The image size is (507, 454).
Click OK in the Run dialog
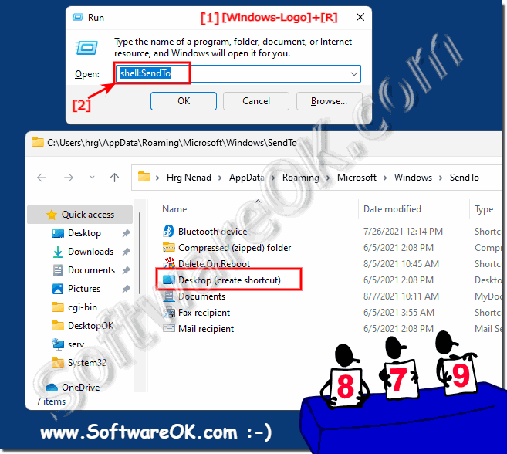[184, 101]
